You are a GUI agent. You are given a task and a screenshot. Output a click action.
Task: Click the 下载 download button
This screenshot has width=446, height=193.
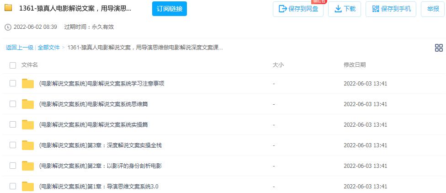point(345,9)
